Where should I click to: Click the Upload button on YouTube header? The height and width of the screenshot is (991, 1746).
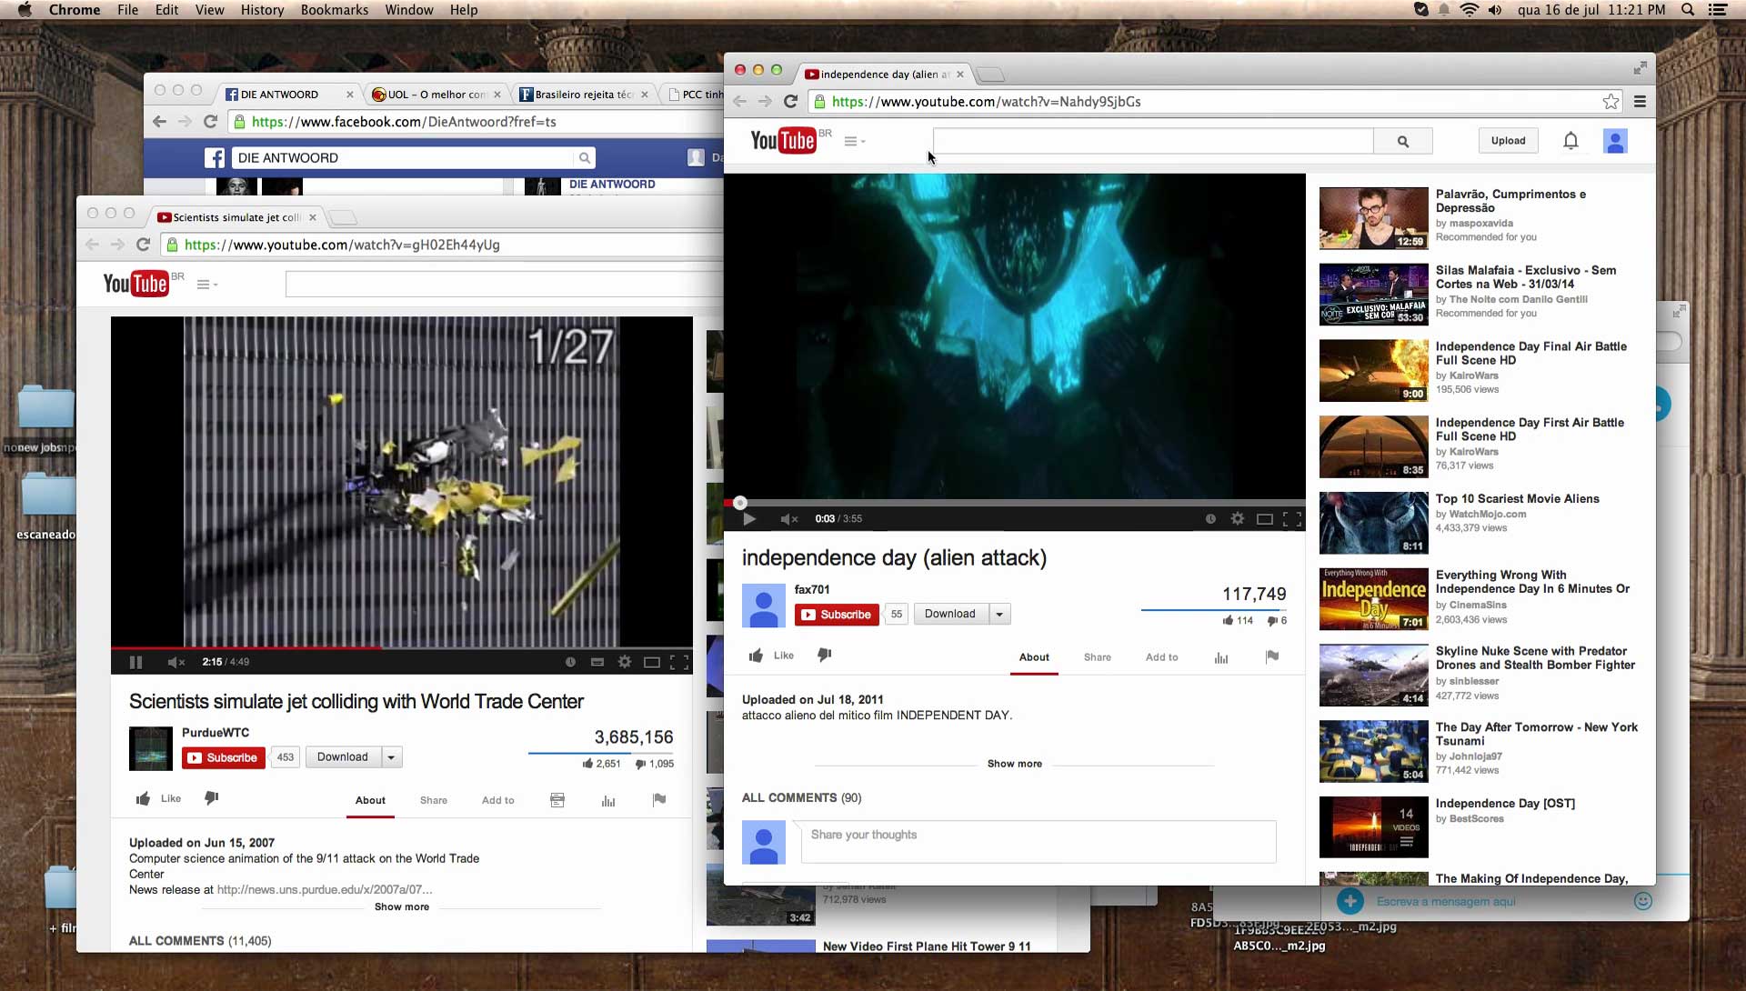coord(1508,141)
